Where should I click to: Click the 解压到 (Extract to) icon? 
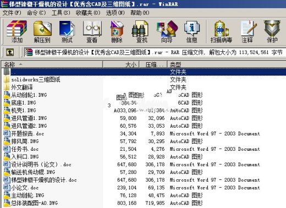tap(42, 31)
